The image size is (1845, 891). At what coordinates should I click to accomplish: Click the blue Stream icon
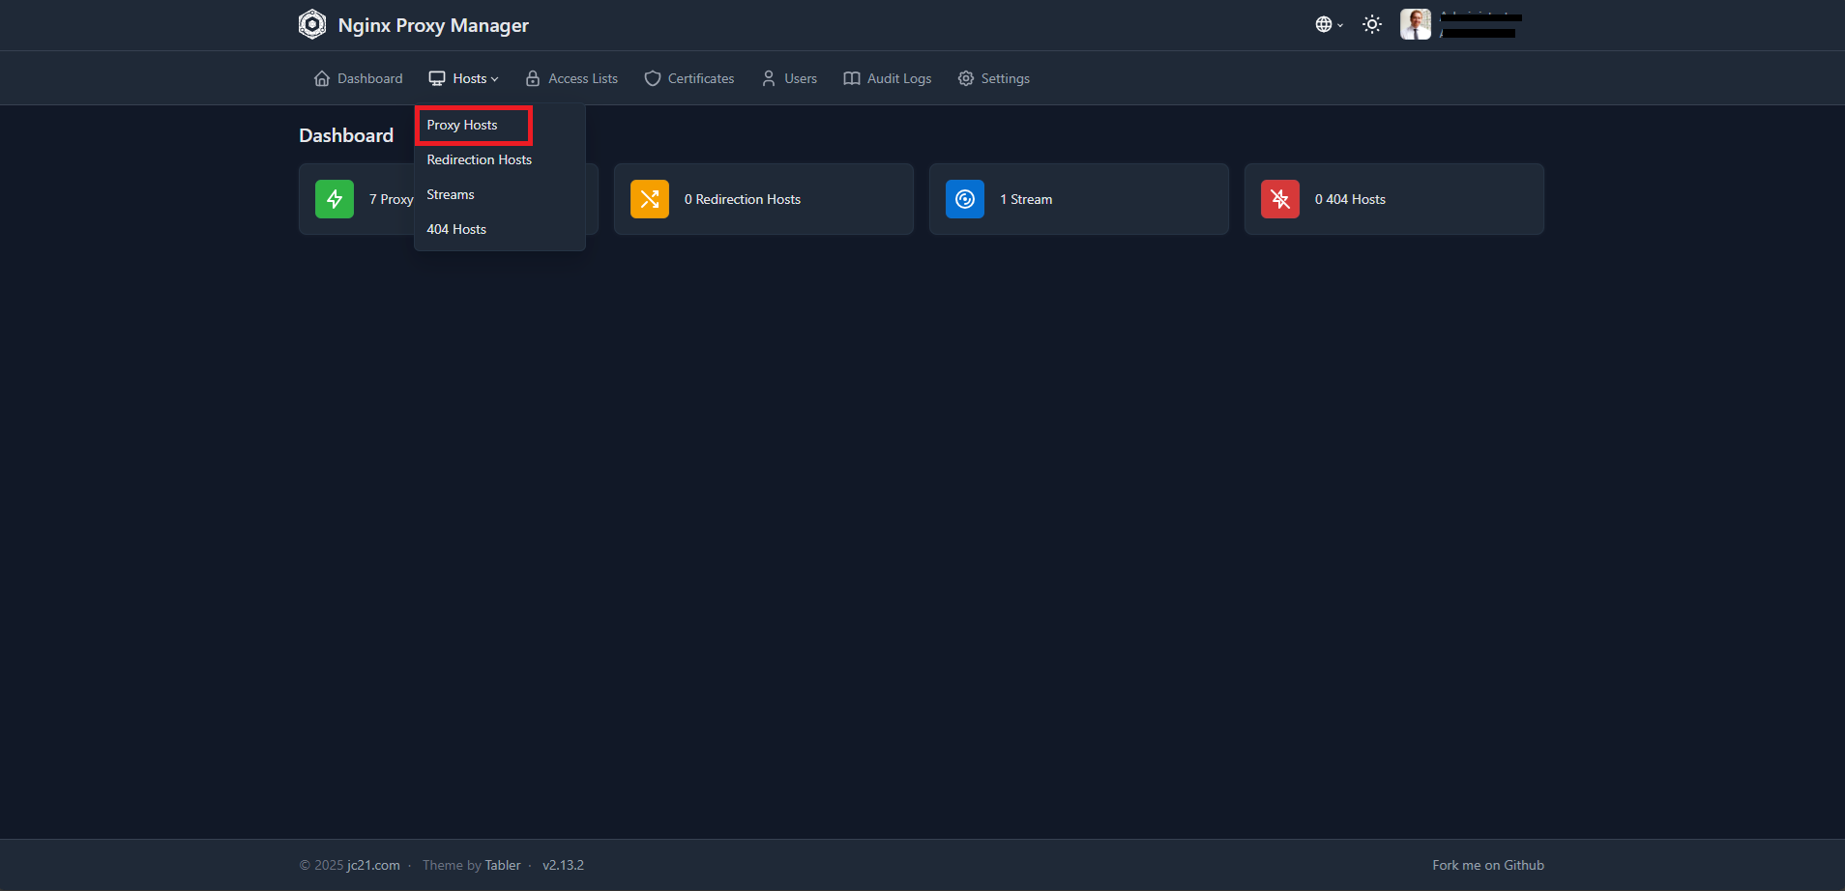coord(965,199)
